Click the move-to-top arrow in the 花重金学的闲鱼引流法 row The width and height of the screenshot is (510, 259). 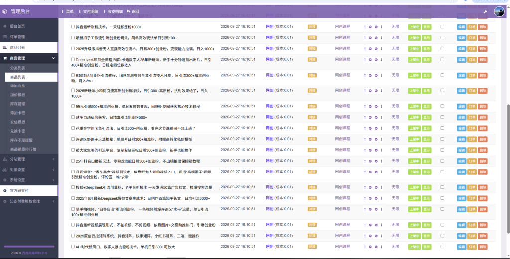pos(365,128)
